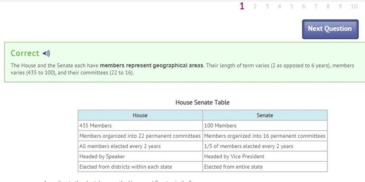Jump to question number 2

coord(255,6)
